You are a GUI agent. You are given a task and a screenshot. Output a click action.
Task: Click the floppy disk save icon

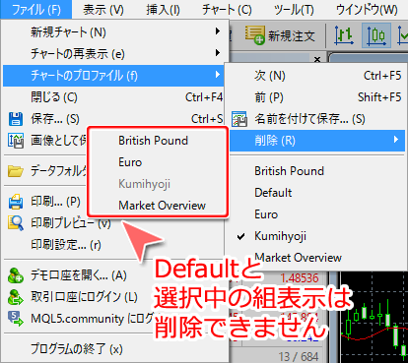[x=16, y=119]
